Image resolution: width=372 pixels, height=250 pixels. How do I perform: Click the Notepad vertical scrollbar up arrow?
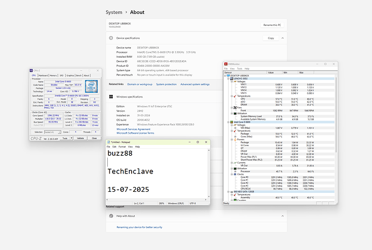pyautogui.click(x=209, y=150)
